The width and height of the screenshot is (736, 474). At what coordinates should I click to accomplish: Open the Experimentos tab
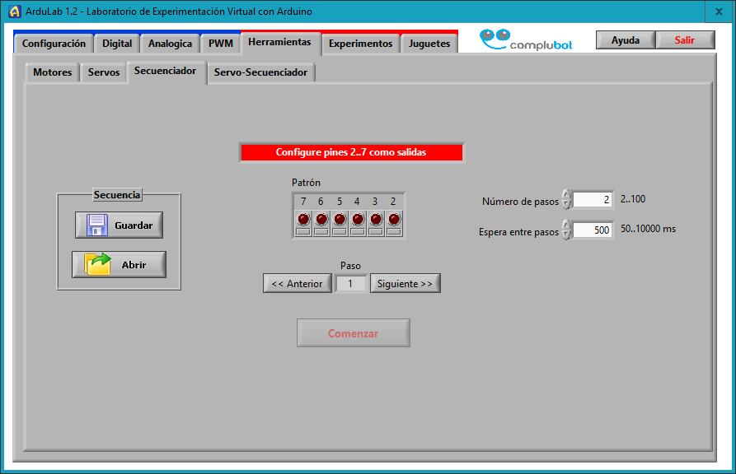(360, 44)
